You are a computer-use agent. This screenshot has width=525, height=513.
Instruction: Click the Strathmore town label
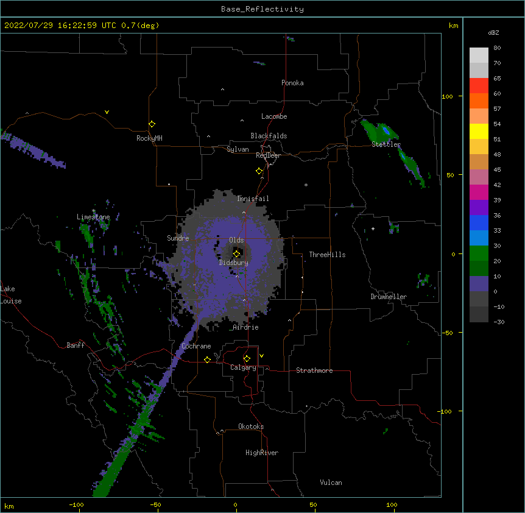[x=314, y=370]
